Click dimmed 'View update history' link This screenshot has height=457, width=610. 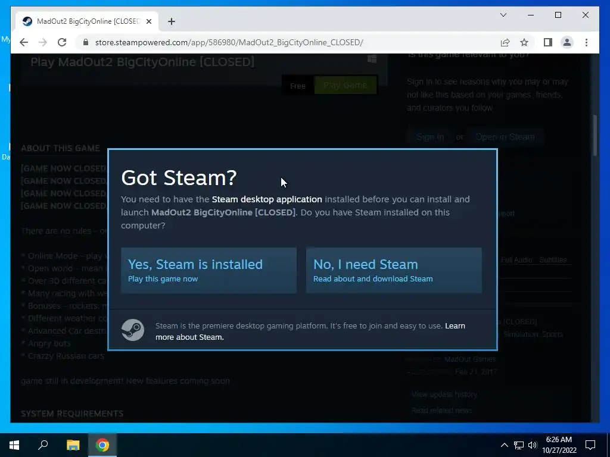[444, 394]
